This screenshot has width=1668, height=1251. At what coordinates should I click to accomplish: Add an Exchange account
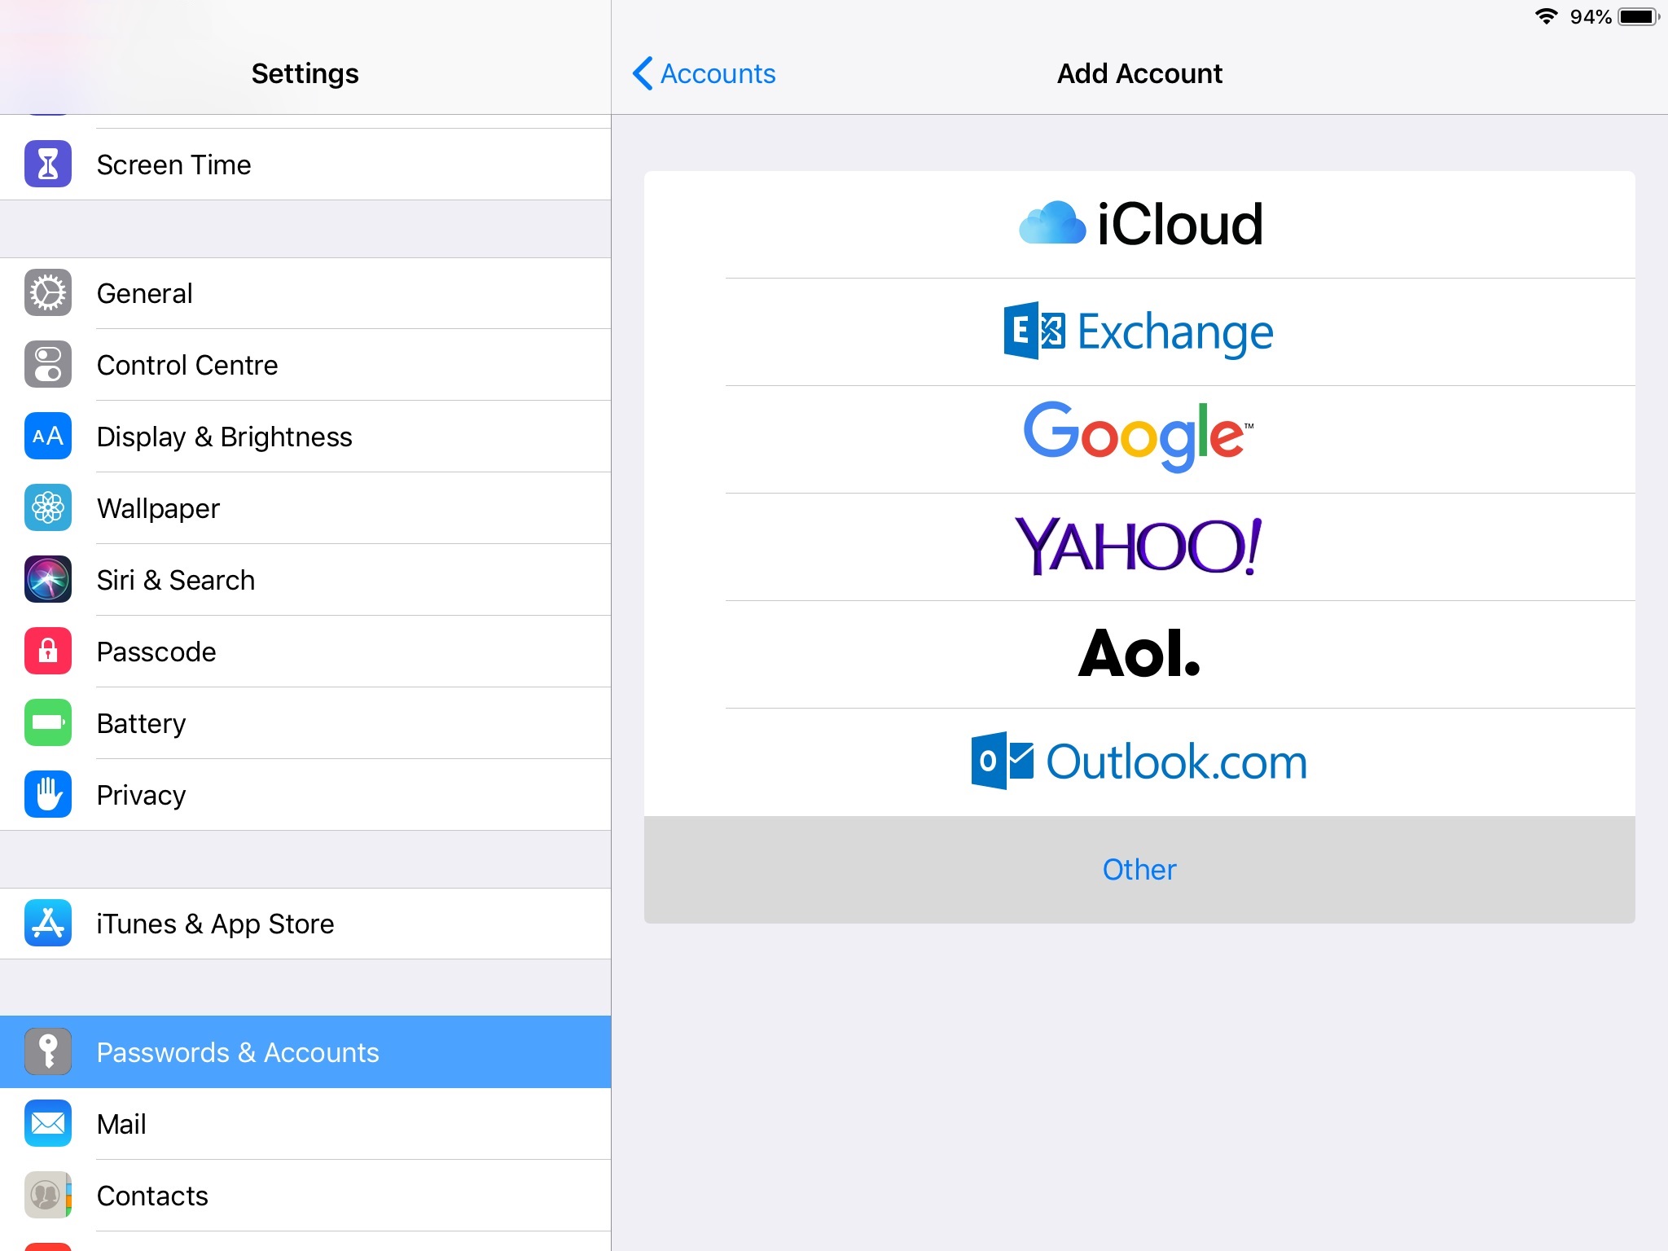[1139, 331]
